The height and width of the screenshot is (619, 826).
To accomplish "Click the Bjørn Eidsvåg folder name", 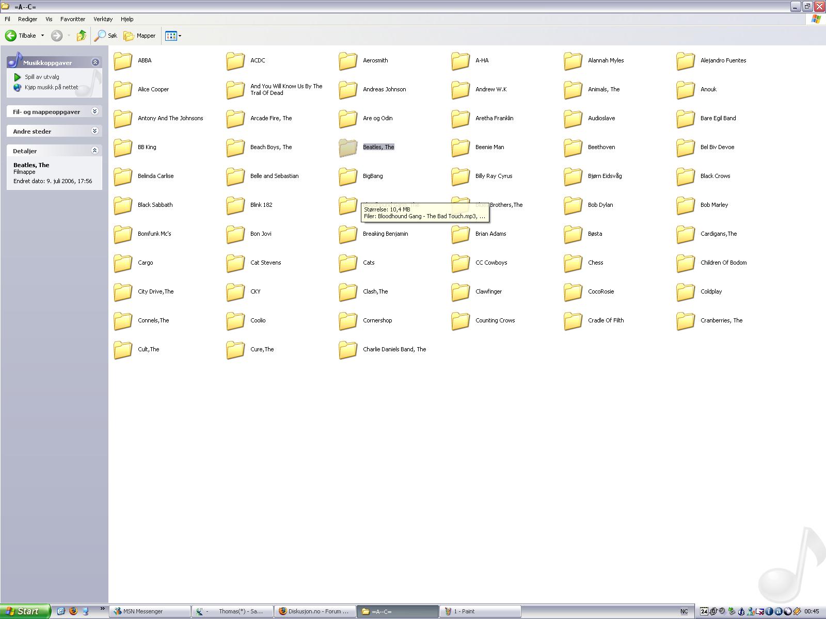I will tap(605, 176).
